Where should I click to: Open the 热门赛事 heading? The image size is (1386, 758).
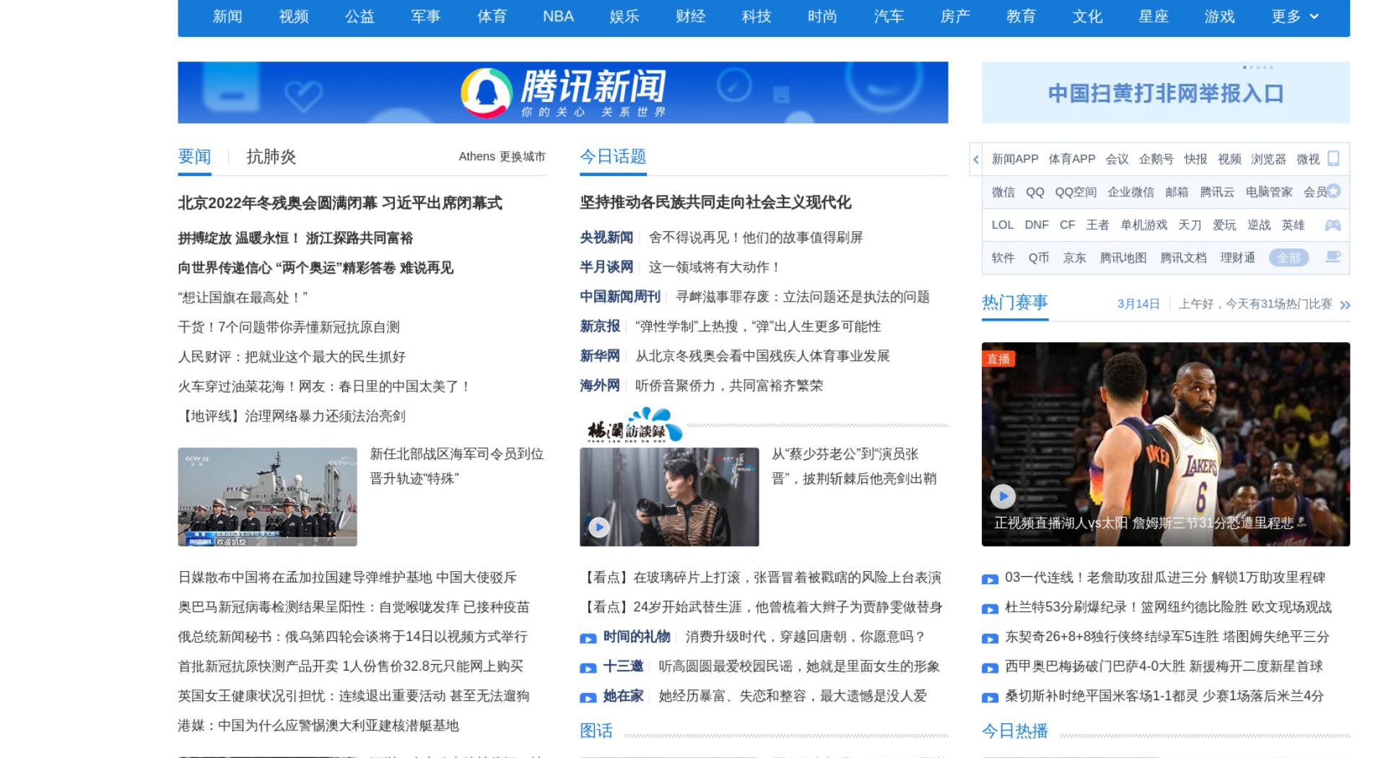pyautogui.click(x=1014, y=302)
